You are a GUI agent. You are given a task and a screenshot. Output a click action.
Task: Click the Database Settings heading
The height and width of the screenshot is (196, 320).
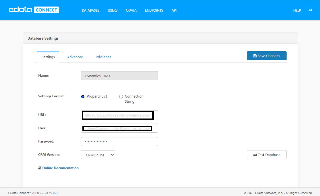43,38
